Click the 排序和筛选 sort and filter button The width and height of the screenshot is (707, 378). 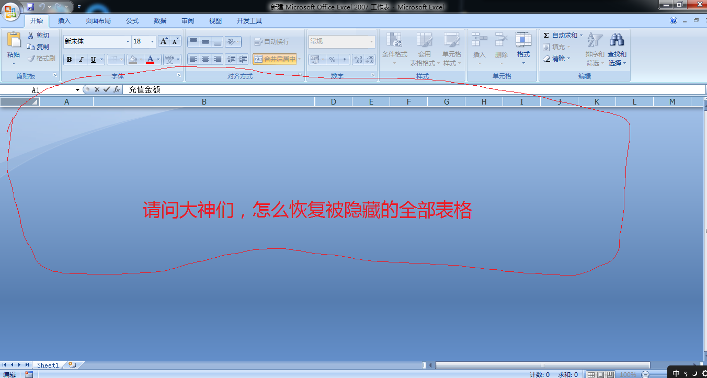595,50
